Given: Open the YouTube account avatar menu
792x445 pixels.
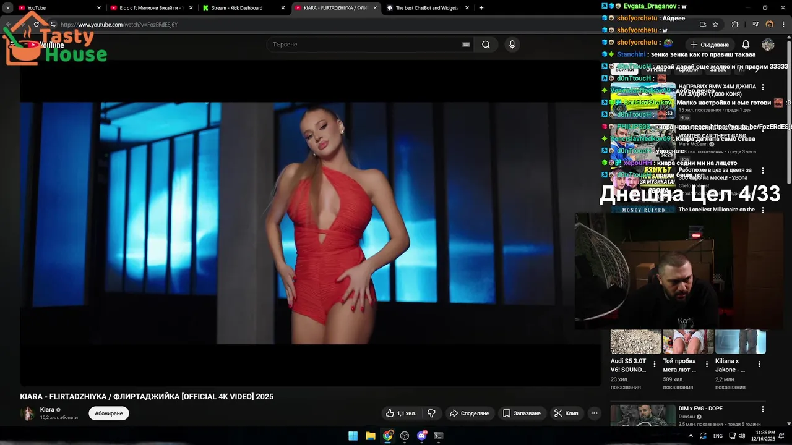Looking at the screenshot, I should (x=768, y=44).
